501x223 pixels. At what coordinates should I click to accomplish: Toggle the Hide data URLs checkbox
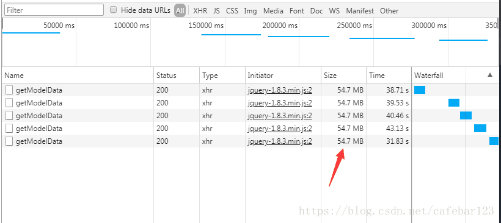[113, 10]
